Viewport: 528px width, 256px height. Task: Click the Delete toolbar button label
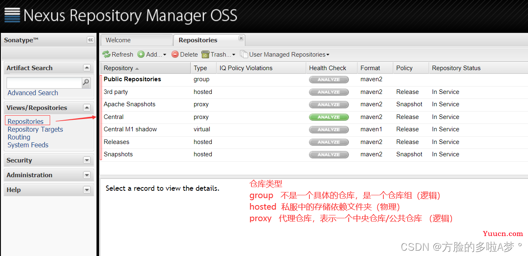click(x=189, y=54)
